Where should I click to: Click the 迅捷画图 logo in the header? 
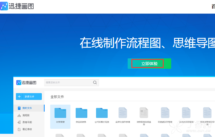pyautogui.click(x=17, y=6)
